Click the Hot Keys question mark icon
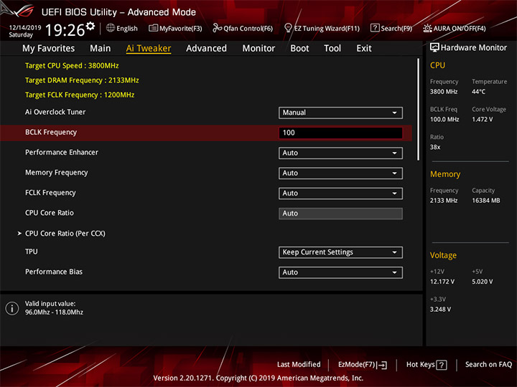 click(x=441, y=365)
